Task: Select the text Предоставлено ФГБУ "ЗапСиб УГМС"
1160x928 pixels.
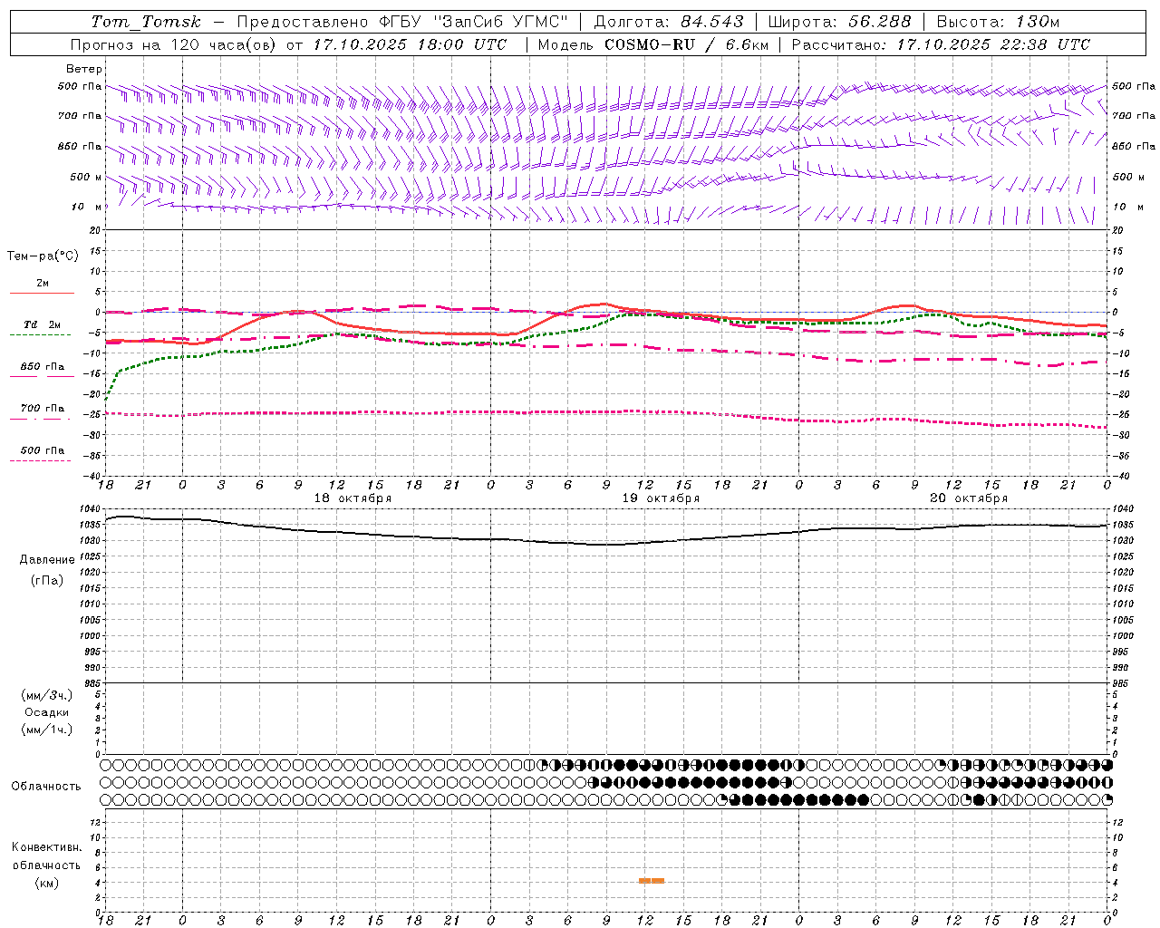Action: 401,22
